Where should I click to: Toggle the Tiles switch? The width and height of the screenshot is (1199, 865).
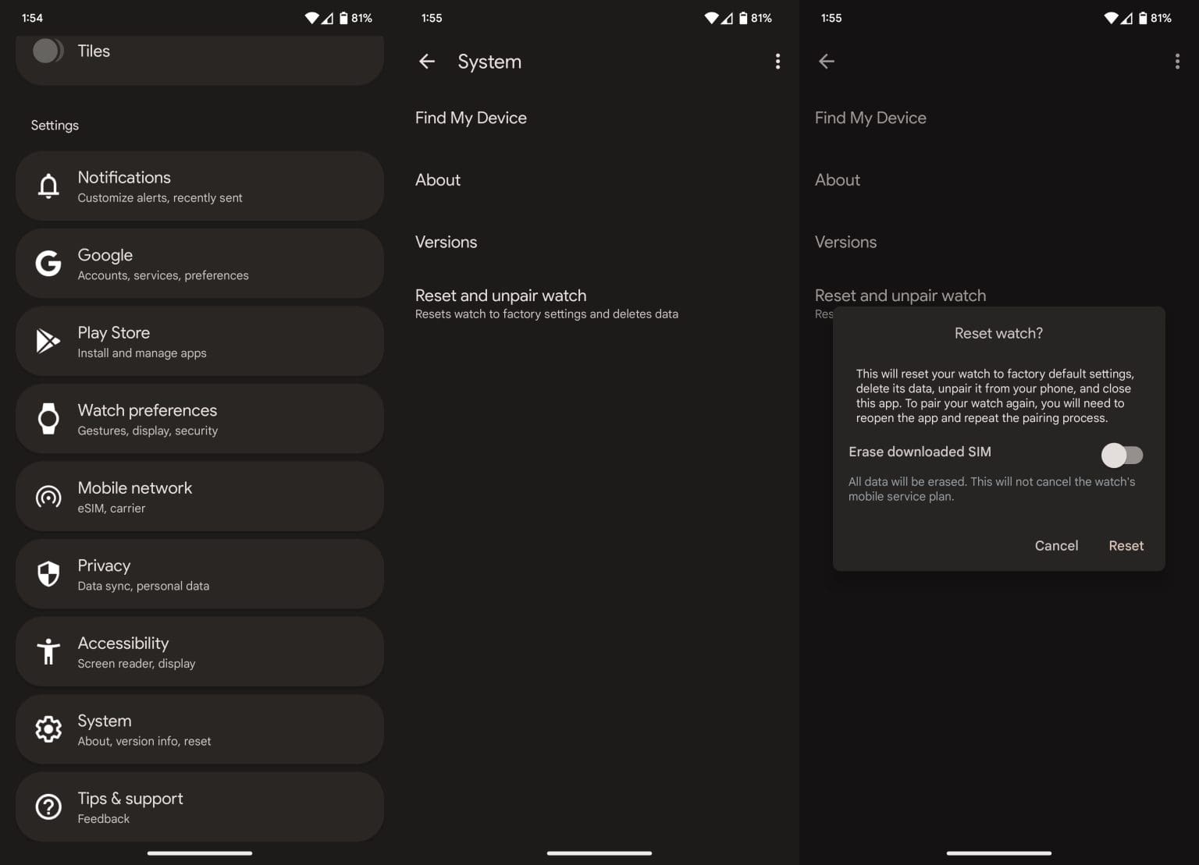point(48,51)
